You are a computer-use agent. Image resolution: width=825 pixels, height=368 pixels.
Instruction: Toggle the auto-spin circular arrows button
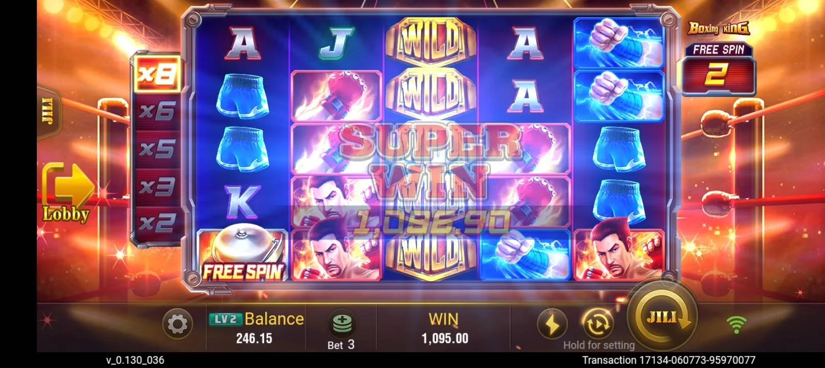(x=597, y=324)
